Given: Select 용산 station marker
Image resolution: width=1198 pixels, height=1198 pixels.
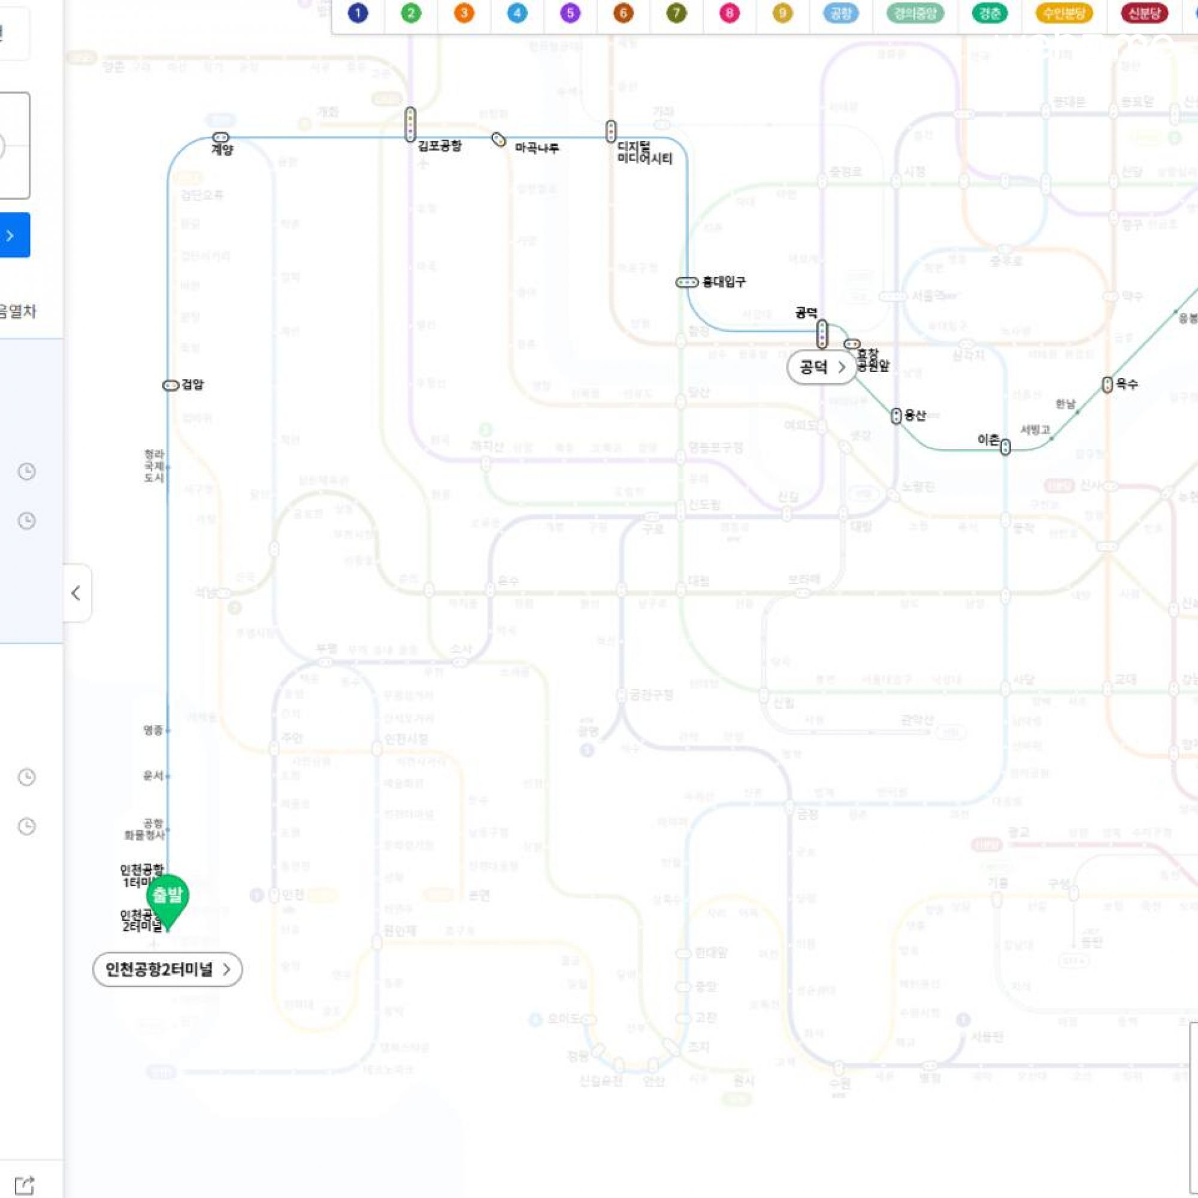Looking at the screenshot, I should click(x=896, y=416).
